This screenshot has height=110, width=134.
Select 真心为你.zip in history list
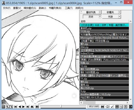click(104, 88)
